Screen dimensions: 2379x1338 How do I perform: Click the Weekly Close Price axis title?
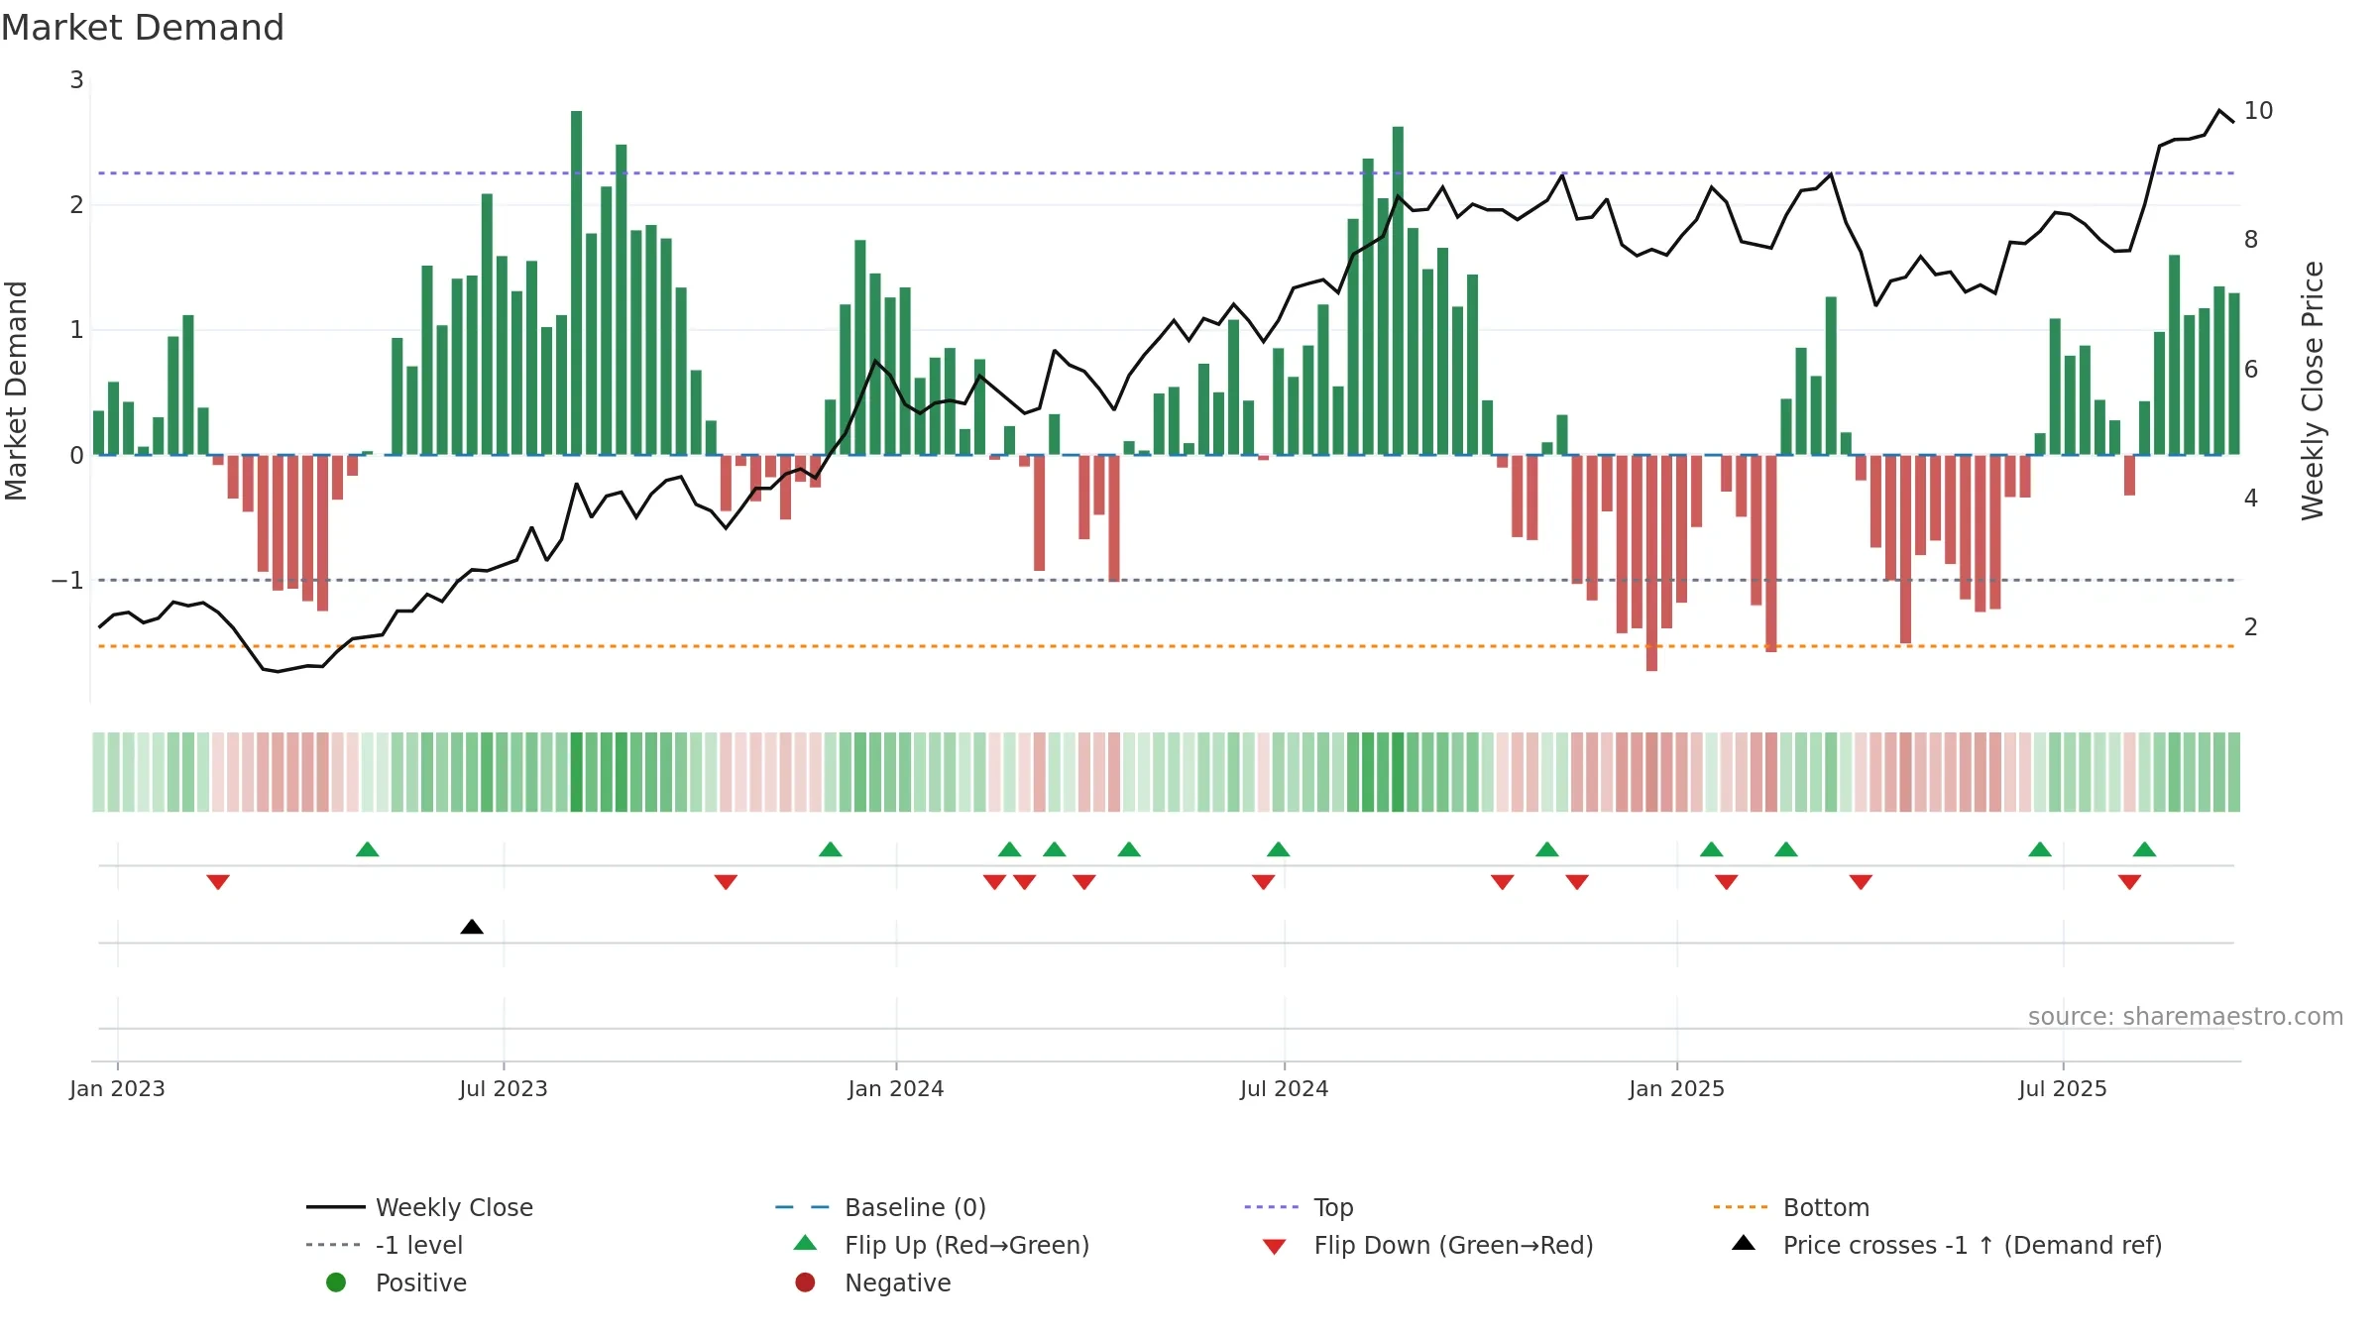coord(2313,390)
